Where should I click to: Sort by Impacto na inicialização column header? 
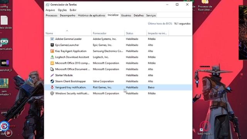click(x=157, y=33)
